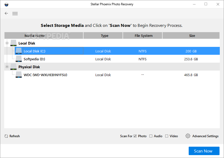Screen dimensions: 224x158
Task: Maximize the Stellar Phoenix window
Action: tap(206, 4)
